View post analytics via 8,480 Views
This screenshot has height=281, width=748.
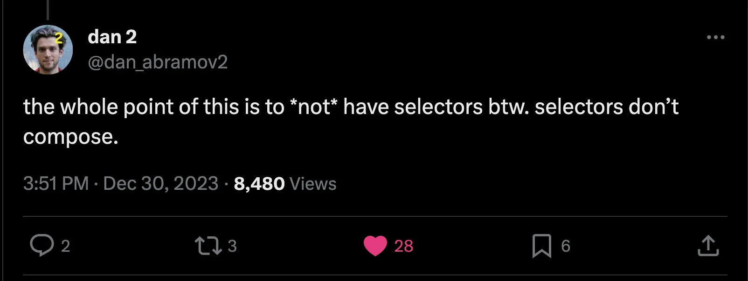(x=258, y=183)
